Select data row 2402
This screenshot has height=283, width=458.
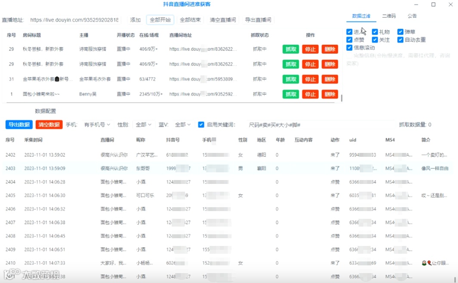pos(228,155)
